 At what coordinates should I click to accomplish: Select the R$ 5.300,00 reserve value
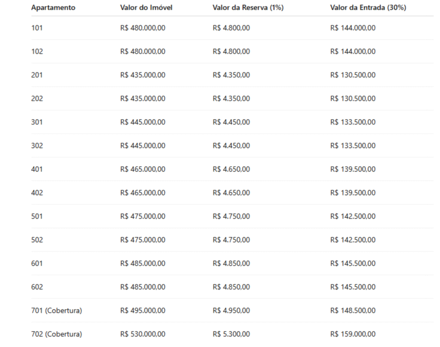point(231,334)
